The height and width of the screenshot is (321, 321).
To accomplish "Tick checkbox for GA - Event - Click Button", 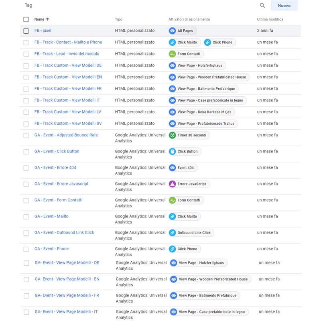I will tap(26, 152).
